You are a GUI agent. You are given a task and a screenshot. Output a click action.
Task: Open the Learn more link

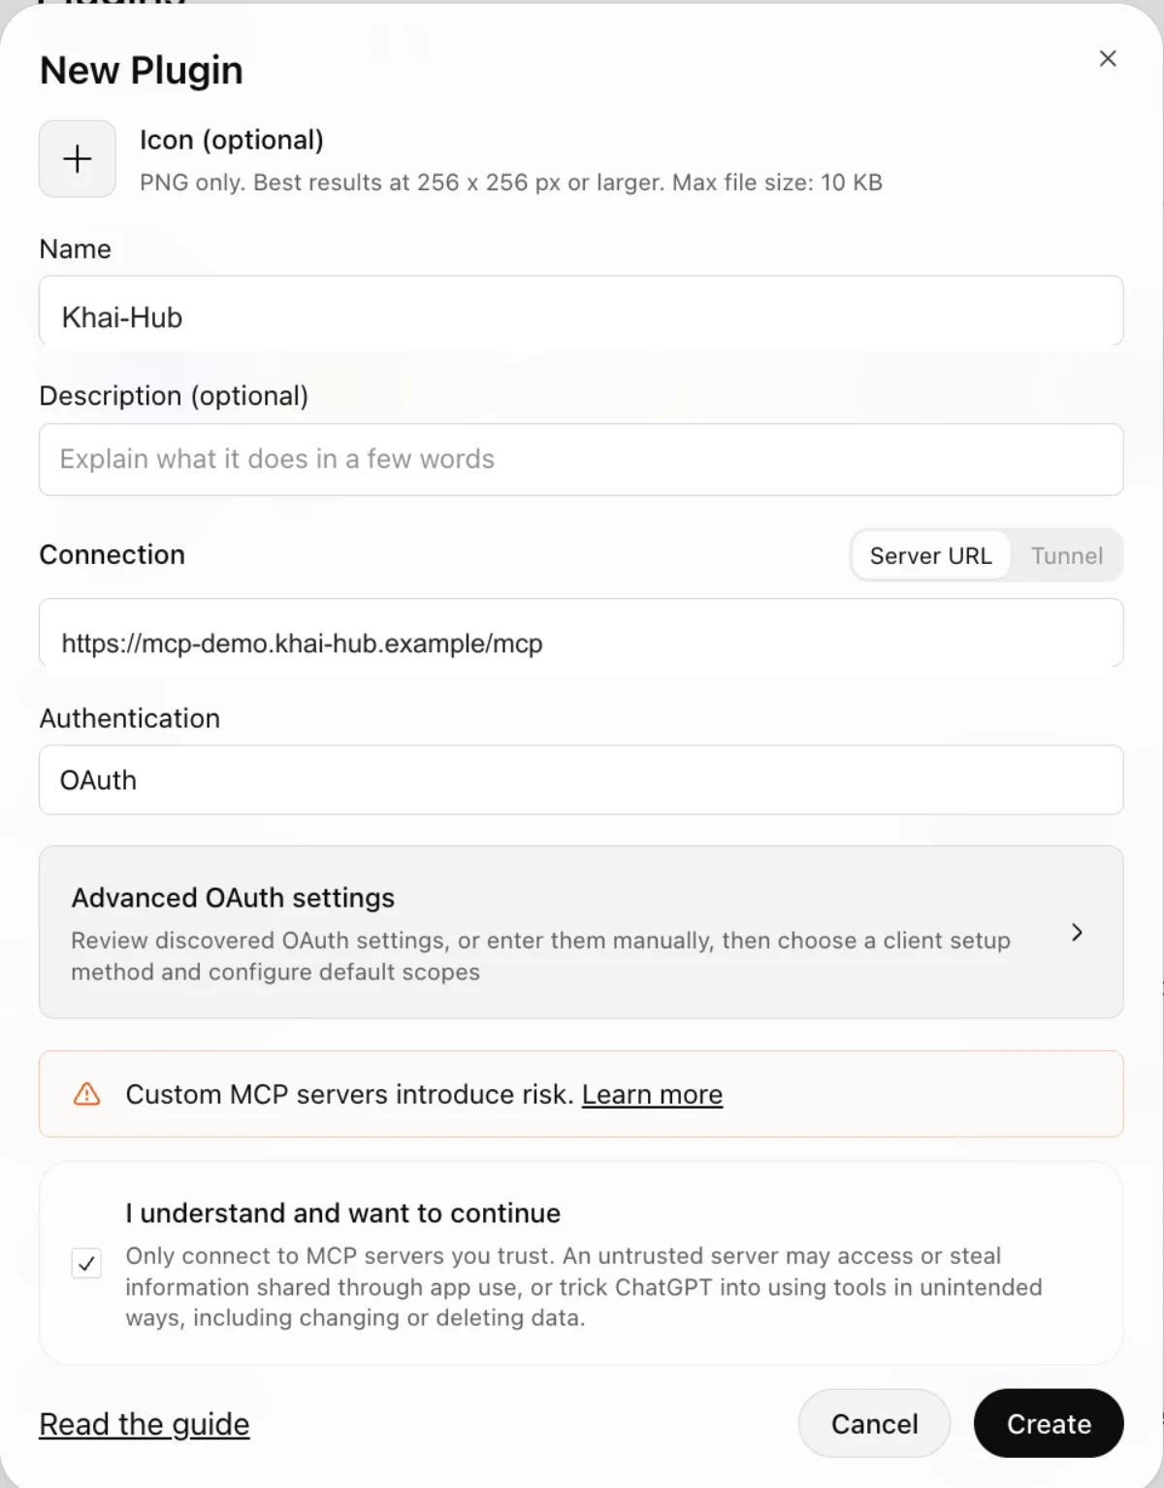(652, 1094)
